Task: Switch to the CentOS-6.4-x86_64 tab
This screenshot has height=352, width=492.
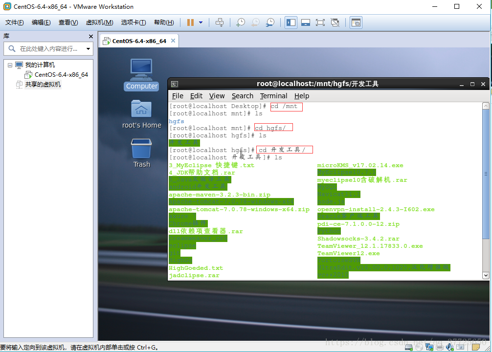Action: pos(139,41)
